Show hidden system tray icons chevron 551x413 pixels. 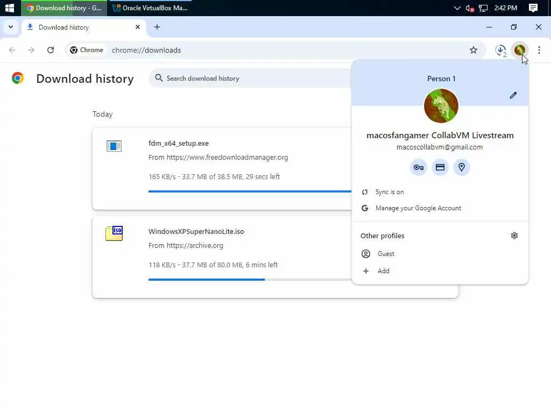[x=457, y=8]
